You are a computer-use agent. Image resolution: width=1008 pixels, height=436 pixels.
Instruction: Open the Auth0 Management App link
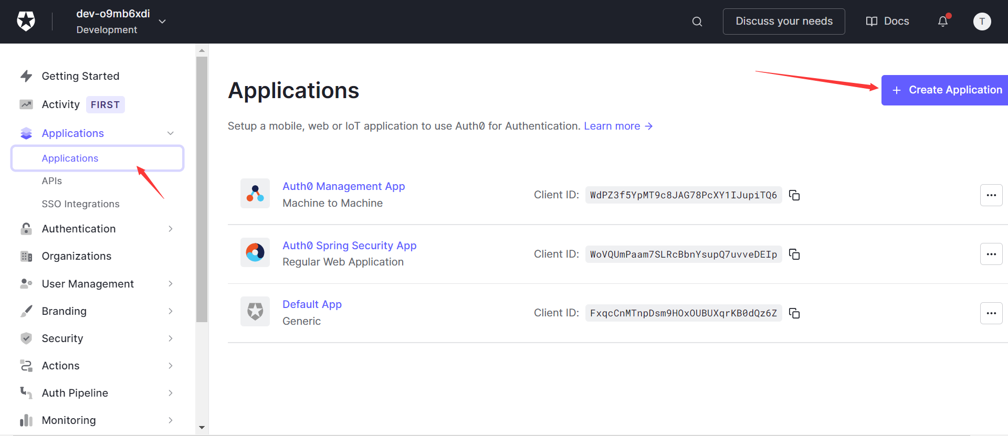coord(344,186)
